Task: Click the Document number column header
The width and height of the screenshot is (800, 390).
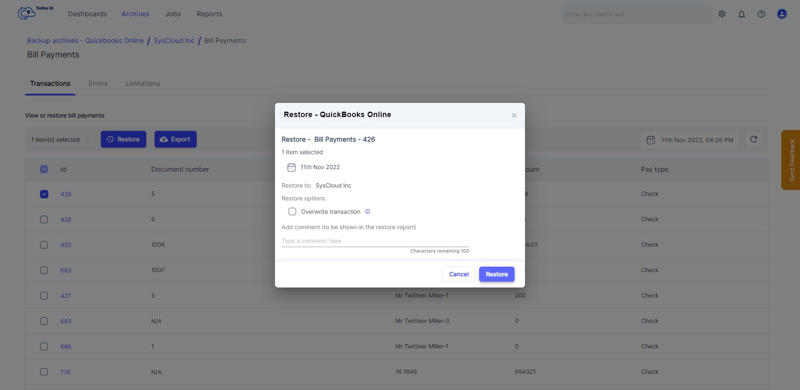Action: click(x=180, y=169)
